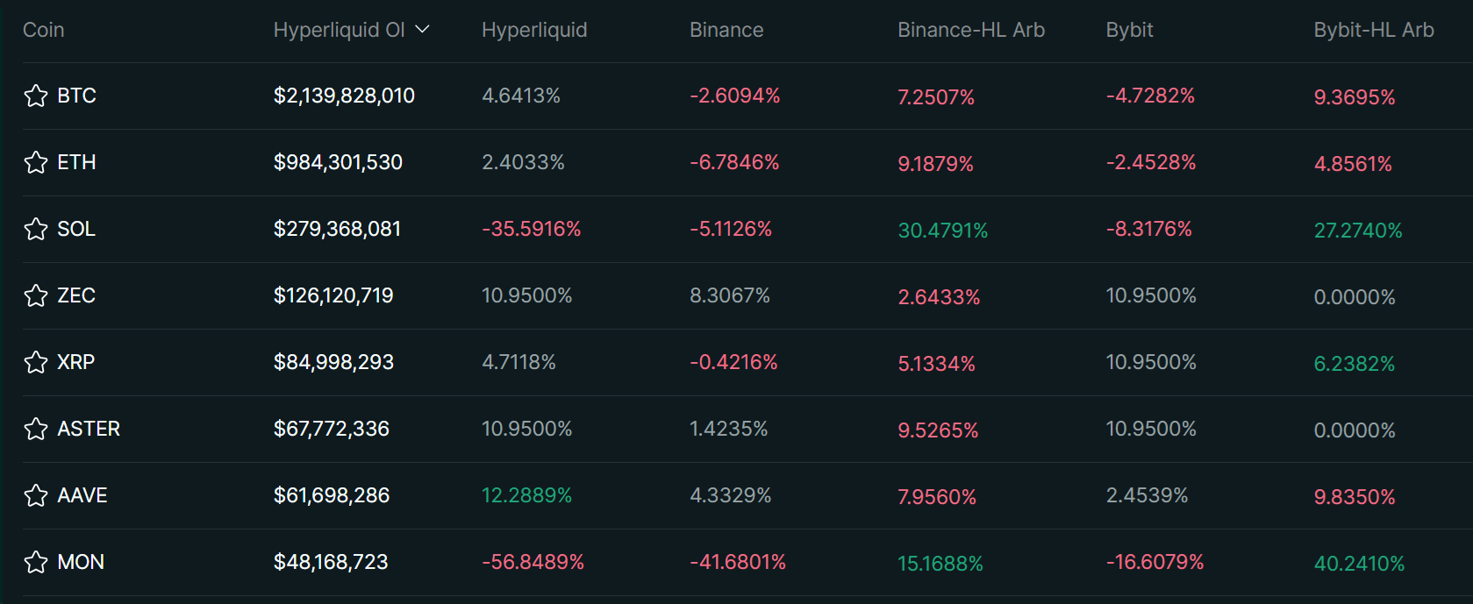This screenshot has width=1473, height=604.
Task: Add ZEC to favorites via star
Action: tap(36, 295)
